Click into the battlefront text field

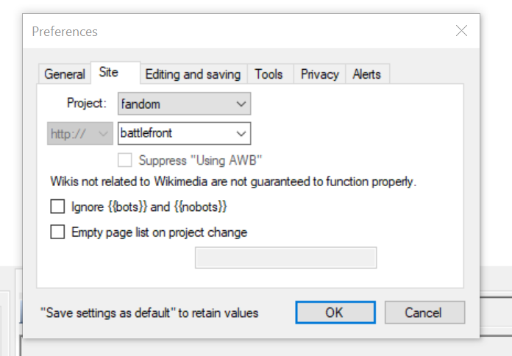pos(174,134)
